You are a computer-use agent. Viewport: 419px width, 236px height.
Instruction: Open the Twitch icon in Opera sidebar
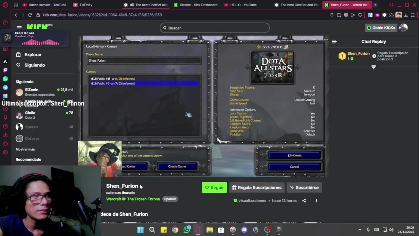tap(5, 70)
